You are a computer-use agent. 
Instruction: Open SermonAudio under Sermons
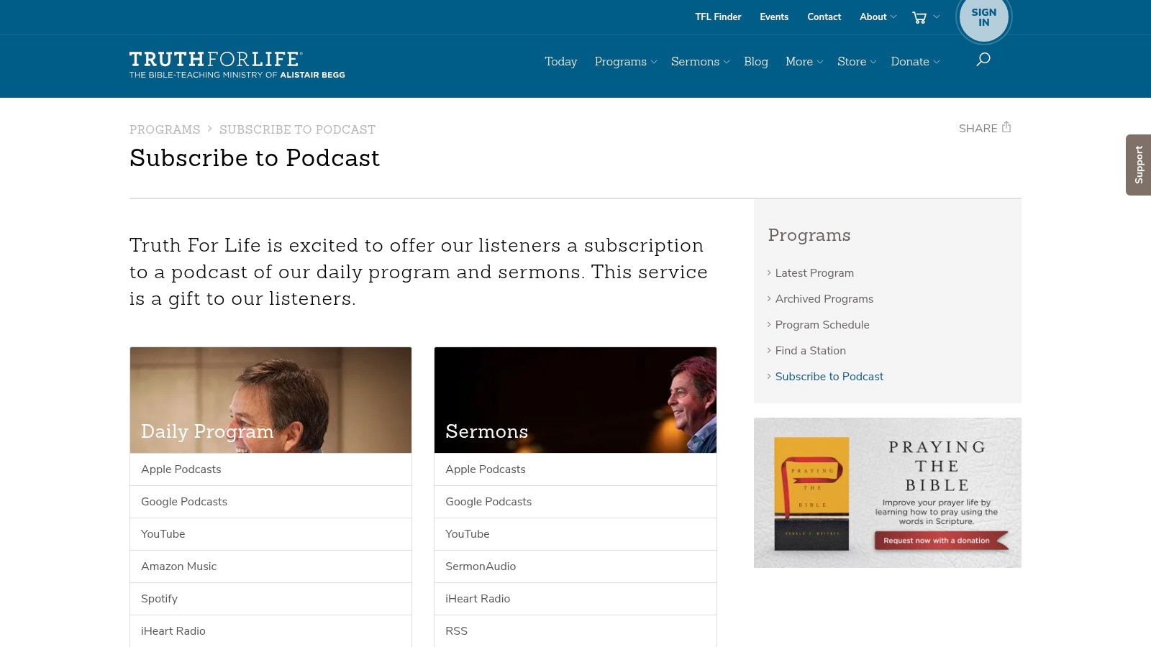pos(480,566)
